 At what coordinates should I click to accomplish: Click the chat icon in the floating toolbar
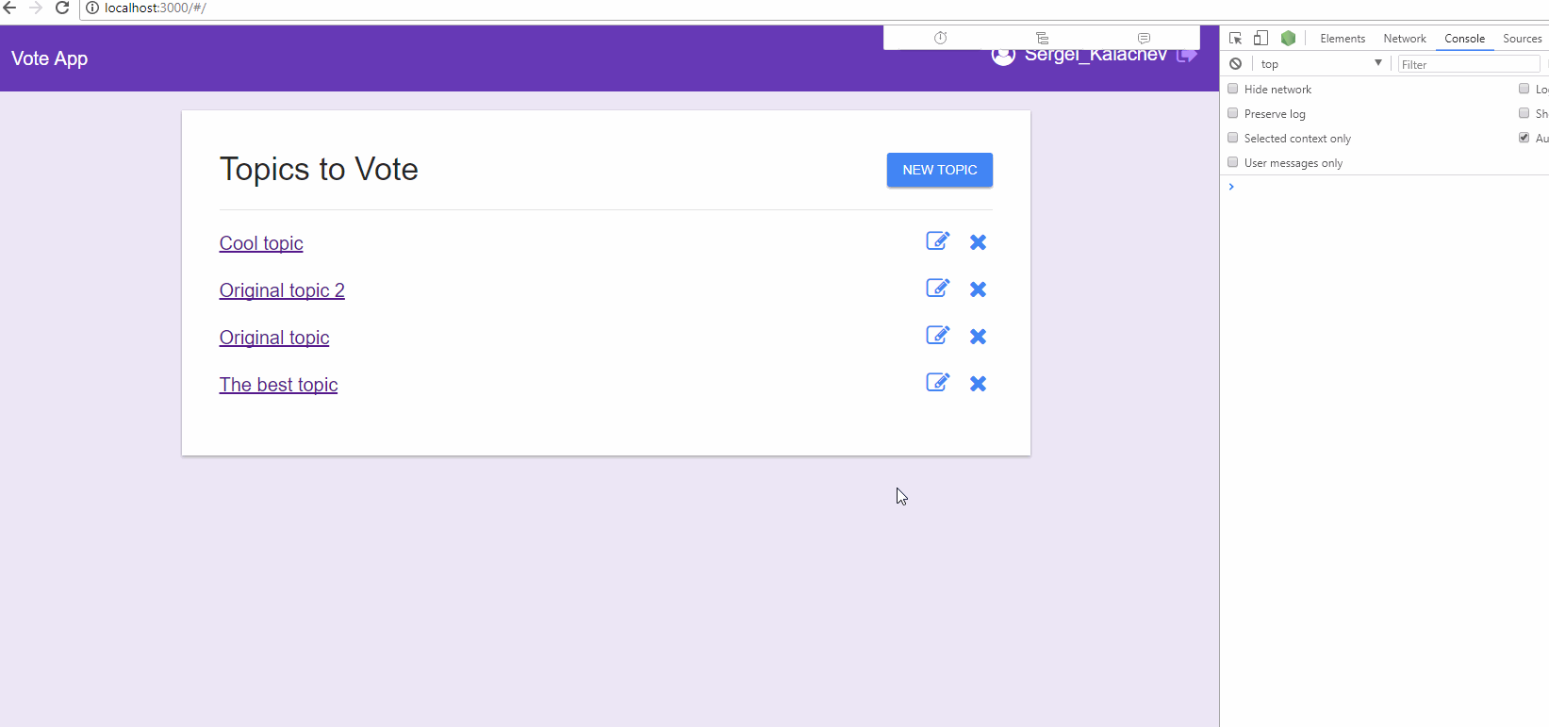pyautogui.click(x=1144, y=38)
